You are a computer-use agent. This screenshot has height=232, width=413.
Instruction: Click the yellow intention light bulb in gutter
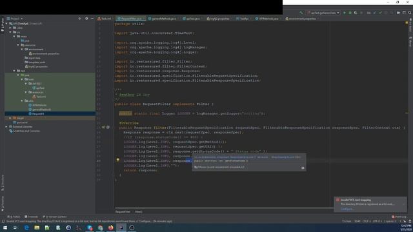117,160
